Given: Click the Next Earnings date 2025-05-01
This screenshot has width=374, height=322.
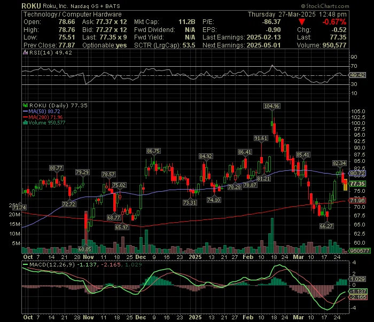Looking at the screenshot, I should pos(263,45).
